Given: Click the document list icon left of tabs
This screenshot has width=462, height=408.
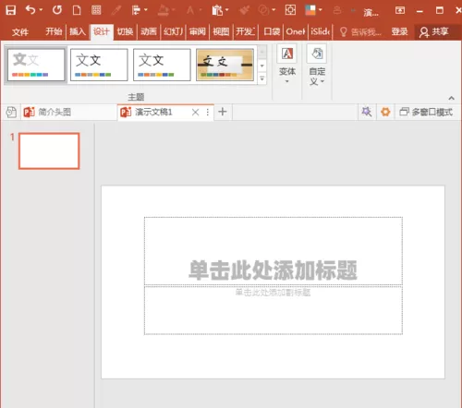Looking at the screenshot, I should (x=11, y=112).
